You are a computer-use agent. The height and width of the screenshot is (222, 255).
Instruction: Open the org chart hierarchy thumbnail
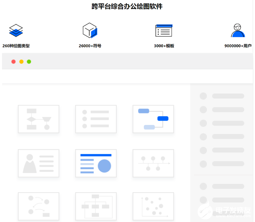(x=96, y=206)
